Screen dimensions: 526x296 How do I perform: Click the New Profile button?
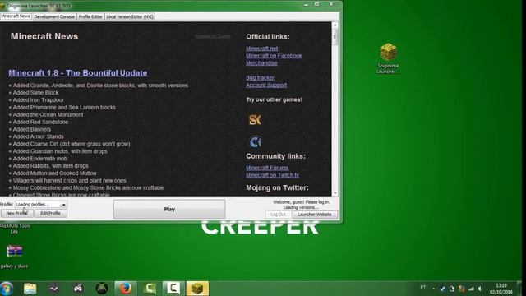pos(16,214)
